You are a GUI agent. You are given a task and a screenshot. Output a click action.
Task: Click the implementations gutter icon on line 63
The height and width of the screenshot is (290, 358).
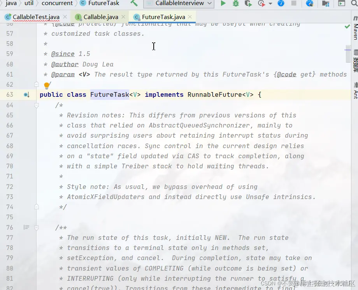point(26,95)
